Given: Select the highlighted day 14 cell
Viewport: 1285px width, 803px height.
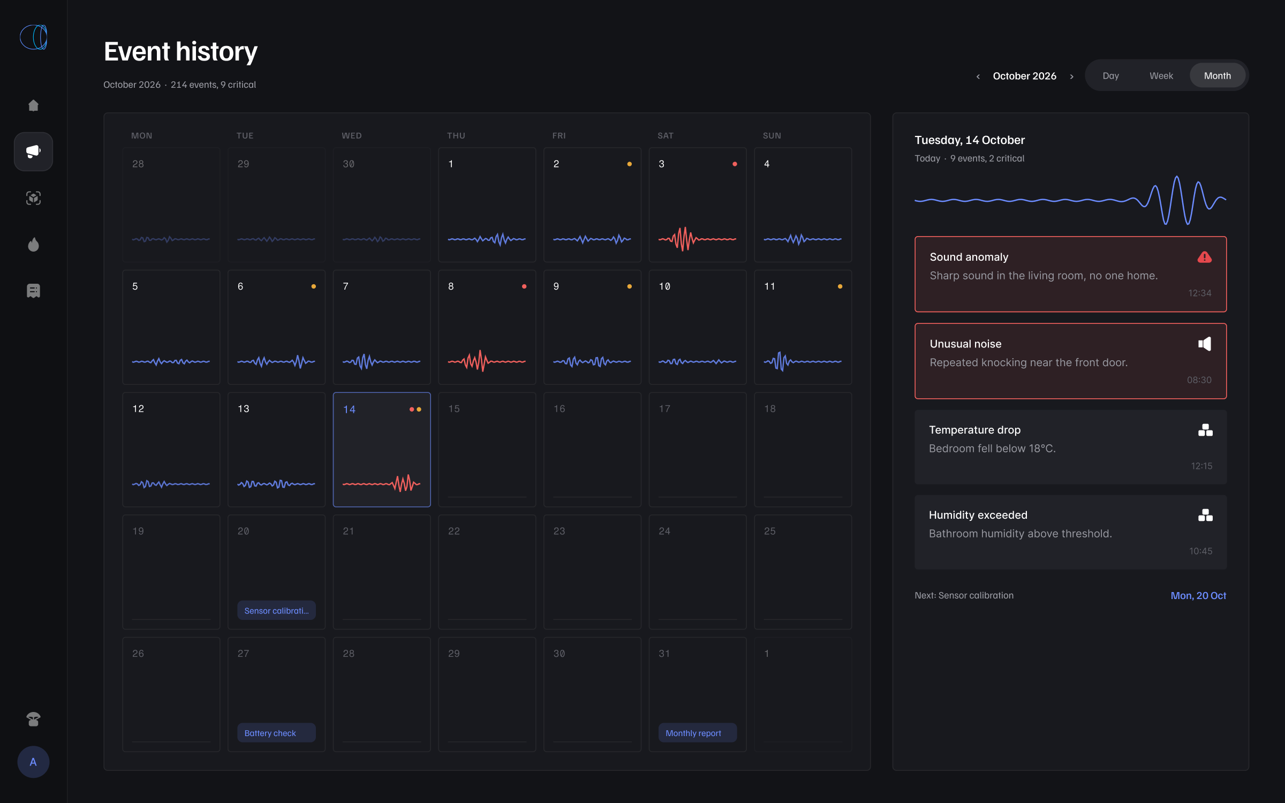Looking at the screenshot, I should pos(382,450).
